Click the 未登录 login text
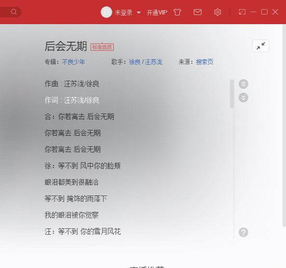 [x=123, y=13]
